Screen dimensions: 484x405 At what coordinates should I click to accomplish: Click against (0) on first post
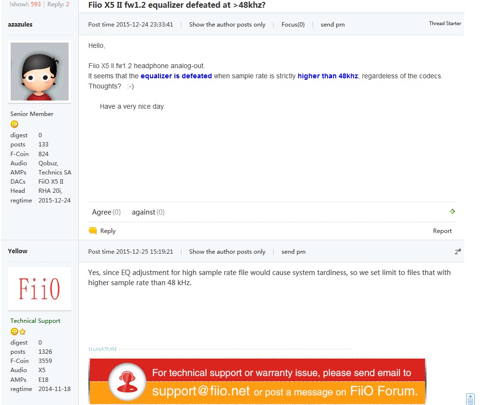coord(148,212)
